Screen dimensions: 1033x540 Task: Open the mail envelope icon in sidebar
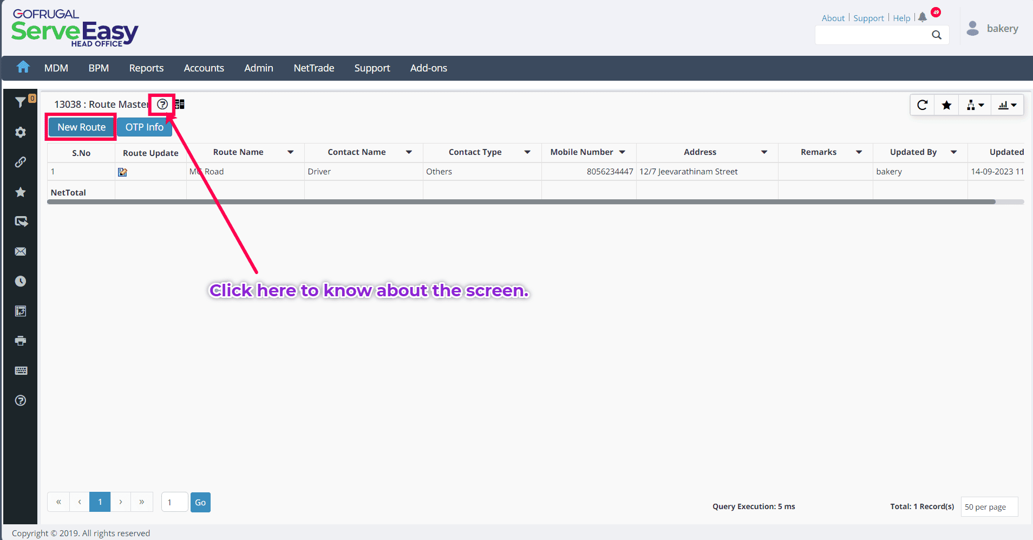(21, 251)
